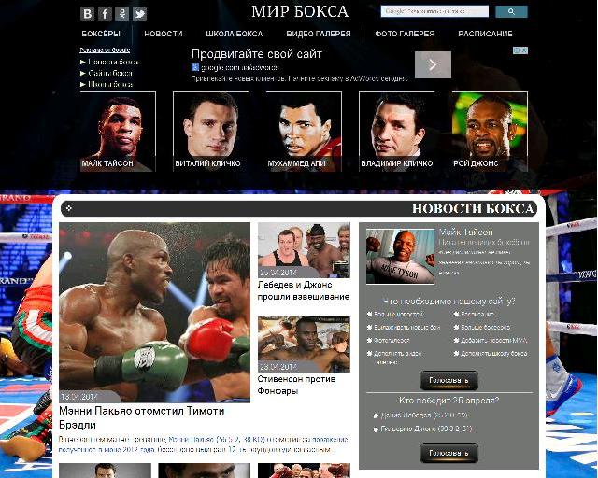Click the small icon in the Новости бокса header bar
Screen dimensions: 598x478
click(x=69, y=208)
